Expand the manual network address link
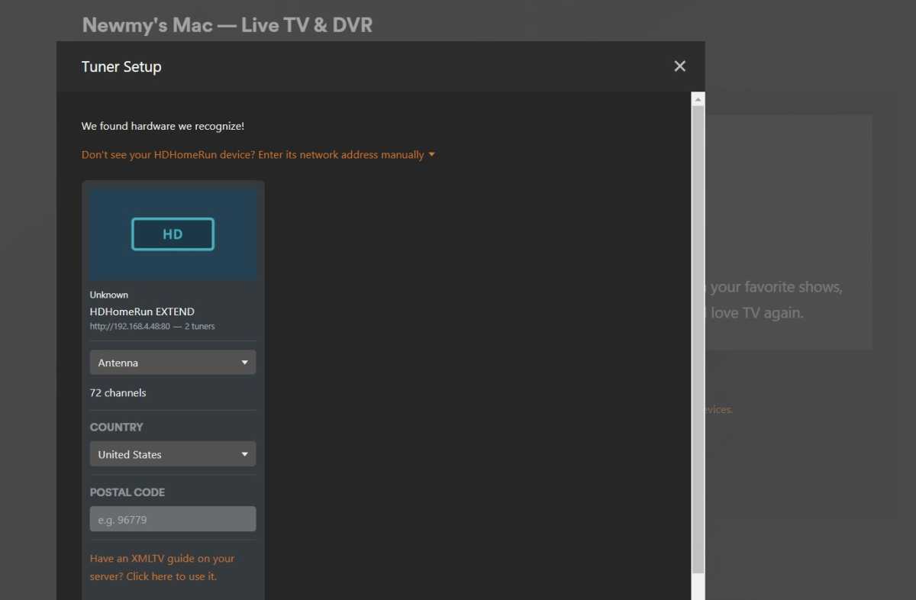This screenshot has width=916, height=600. click(x=258, y=154)
